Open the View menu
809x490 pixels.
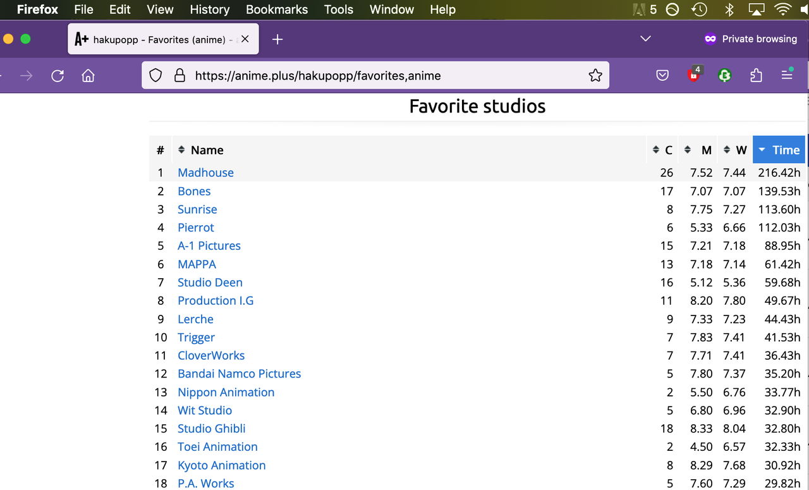tap(160, 9)
